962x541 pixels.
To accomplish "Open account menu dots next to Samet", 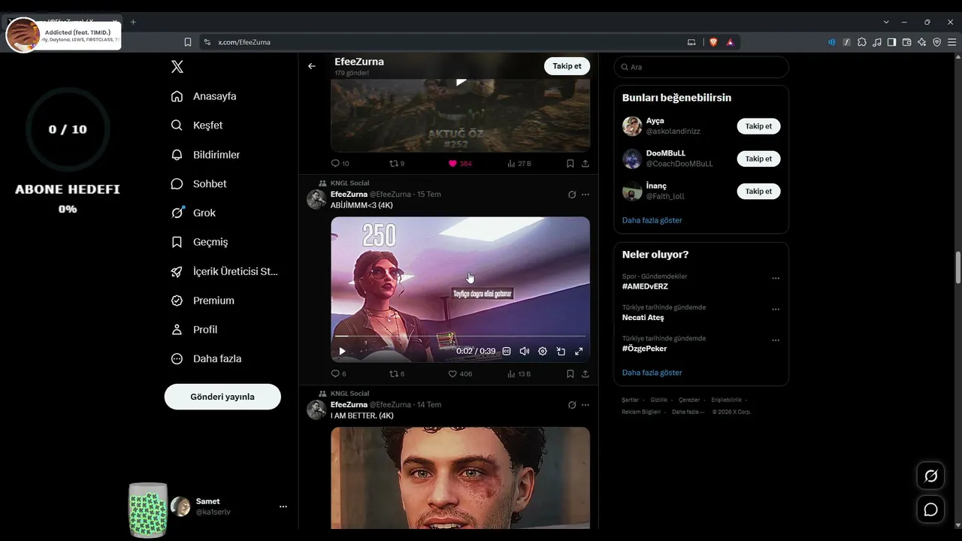I will coord(283,506).
